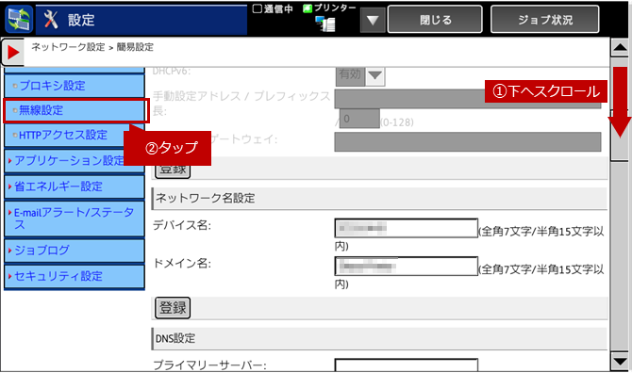Screen dimensions: 632x373
Task: Click 簡易設定 in the breadcrumb
Action: click(135, 47)
